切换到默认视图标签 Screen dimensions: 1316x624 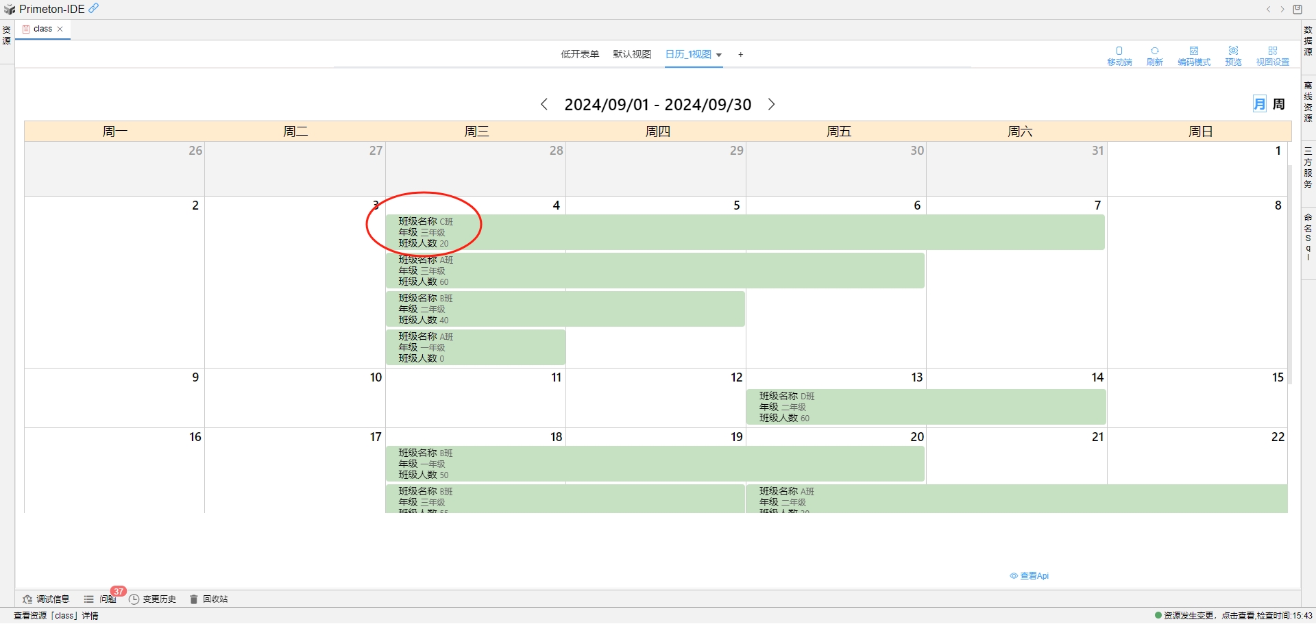click(x=631, y=54)
